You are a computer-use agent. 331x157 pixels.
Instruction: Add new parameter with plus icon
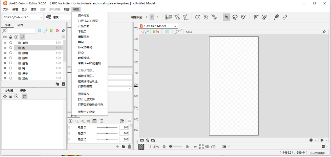117,147
